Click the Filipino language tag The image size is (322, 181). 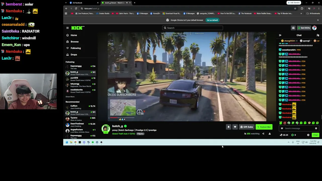[140, 134]
